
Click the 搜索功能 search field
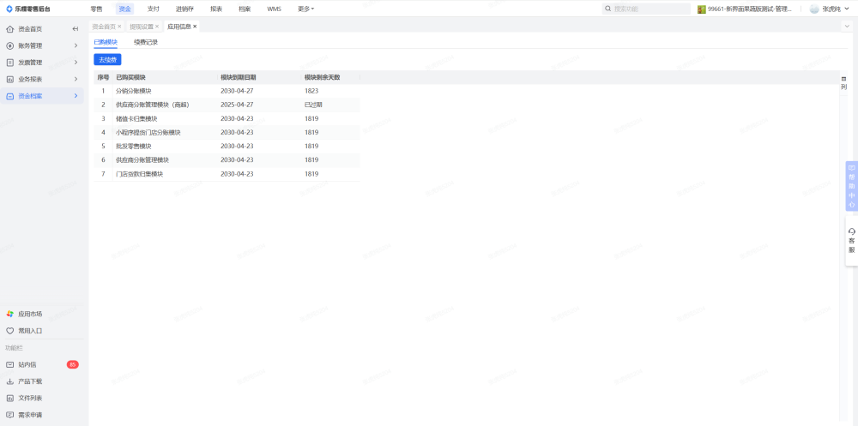650,9
